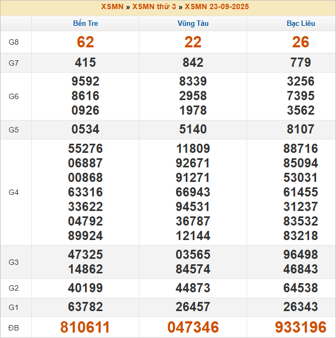
Task: Select G5 result 5140 for Vũng Tàu
Action: point(193,129)
